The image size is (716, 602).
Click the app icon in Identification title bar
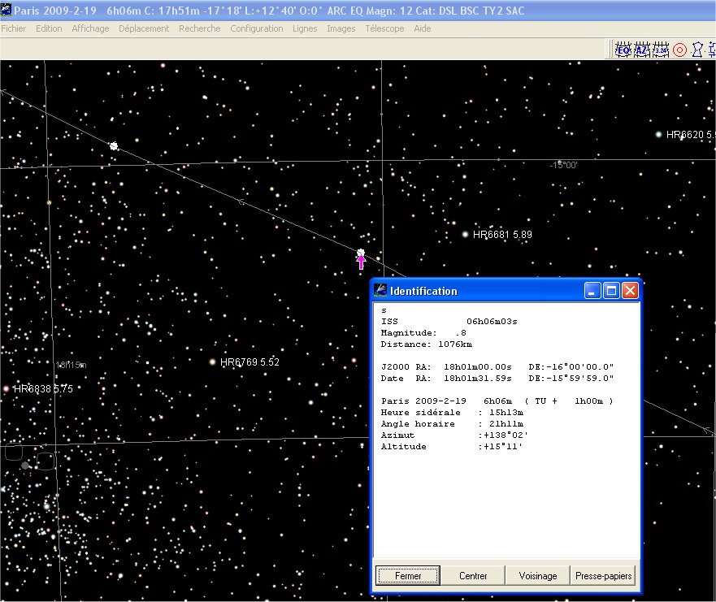[380, 290]
